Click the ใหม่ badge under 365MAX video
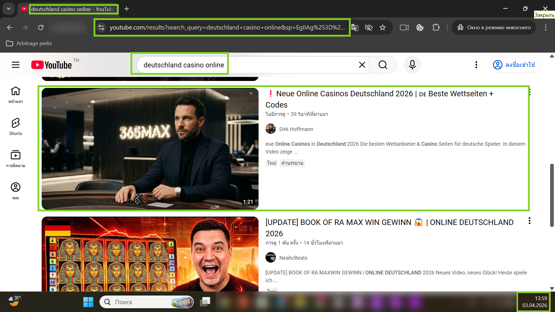Viewport: 555px width, 312px height. click(x=272, y=163)
